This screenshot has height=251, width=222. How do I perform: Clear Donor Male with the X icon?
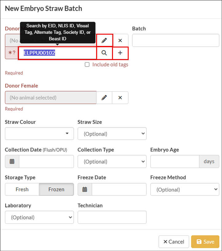[x=120, y=40]
